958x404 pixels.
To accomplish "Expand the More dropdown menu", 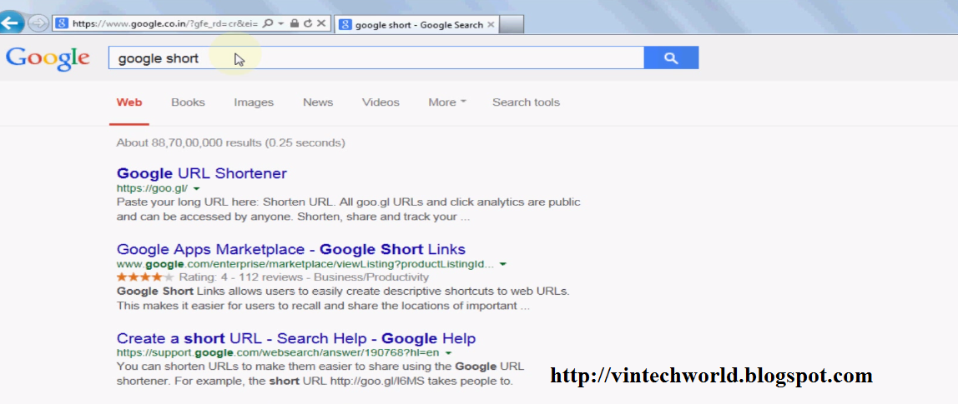I will pyautogui.click(x=447, y=102).
